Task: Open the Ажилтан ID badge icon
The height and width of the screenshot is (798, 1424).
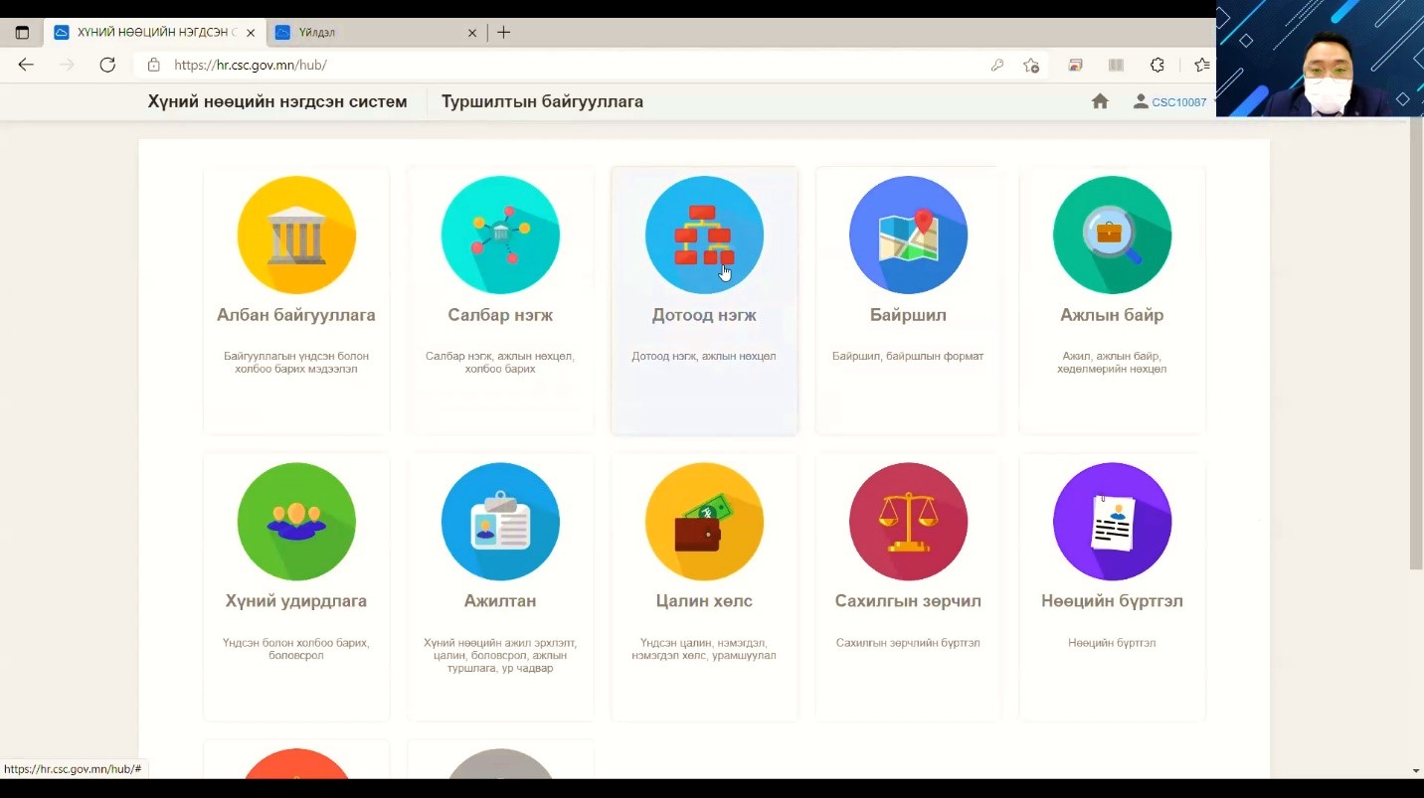Action: pyautogui.click(x=500, y=522)
